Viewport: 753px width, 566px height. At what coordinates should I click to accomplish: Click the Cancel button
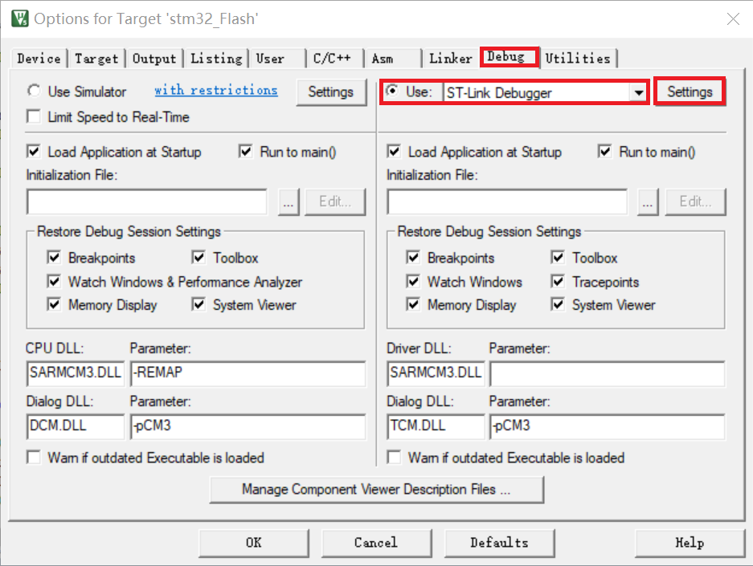376,543
